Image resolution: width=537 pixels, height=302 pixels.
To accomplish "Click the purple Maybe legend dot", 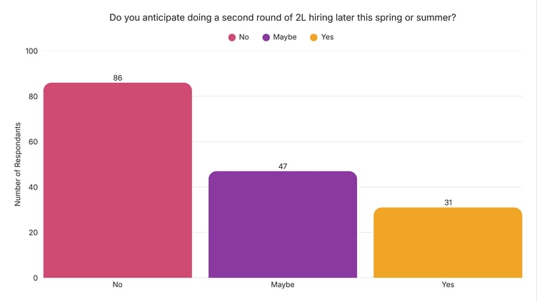I will (x=266, y=37).
